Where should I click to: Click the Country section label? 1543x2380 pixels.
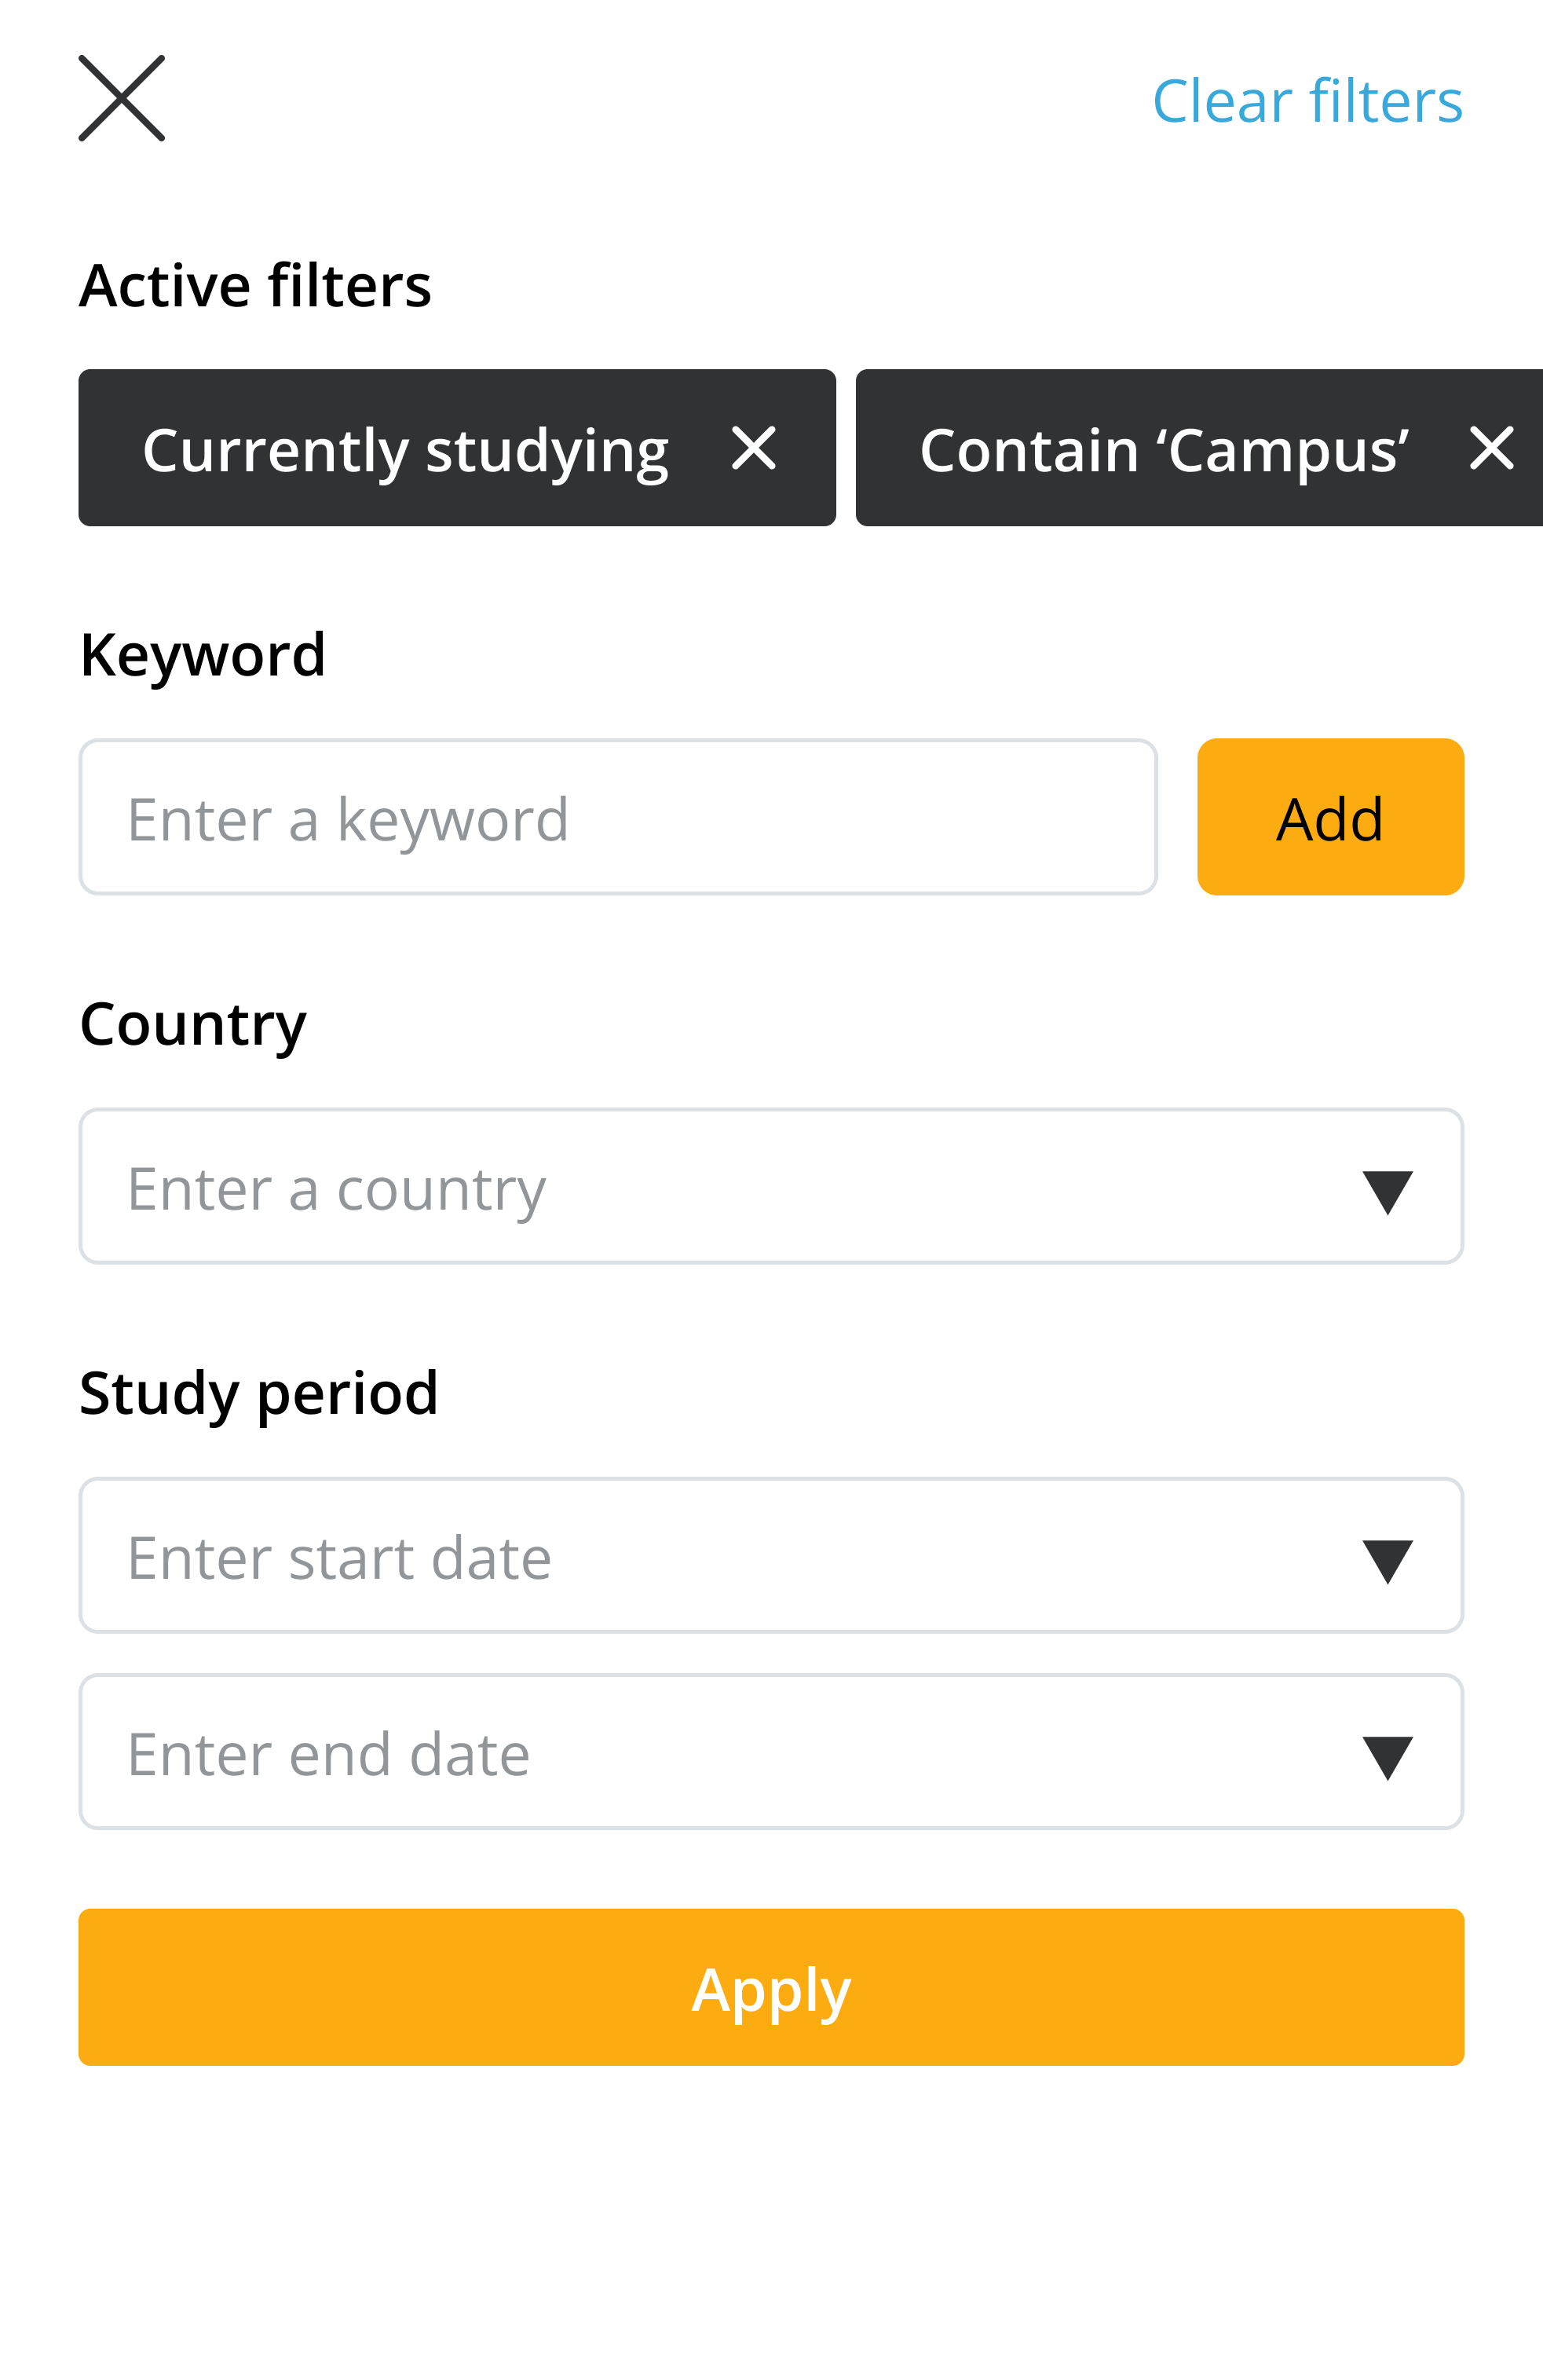[193, 1024]
